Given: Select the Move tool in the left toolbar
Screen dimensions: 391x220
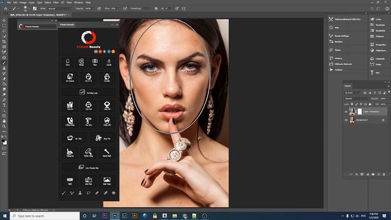Looking at the screenshot, I should click(x=4, y=20).
